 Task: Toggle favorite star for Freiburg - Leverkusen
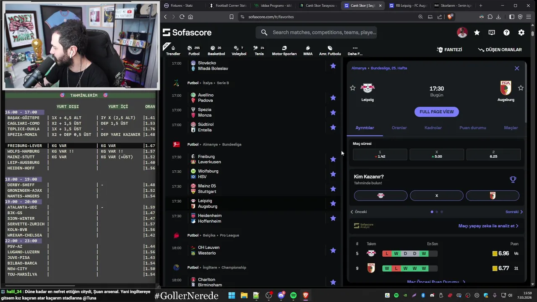(333, 159)
